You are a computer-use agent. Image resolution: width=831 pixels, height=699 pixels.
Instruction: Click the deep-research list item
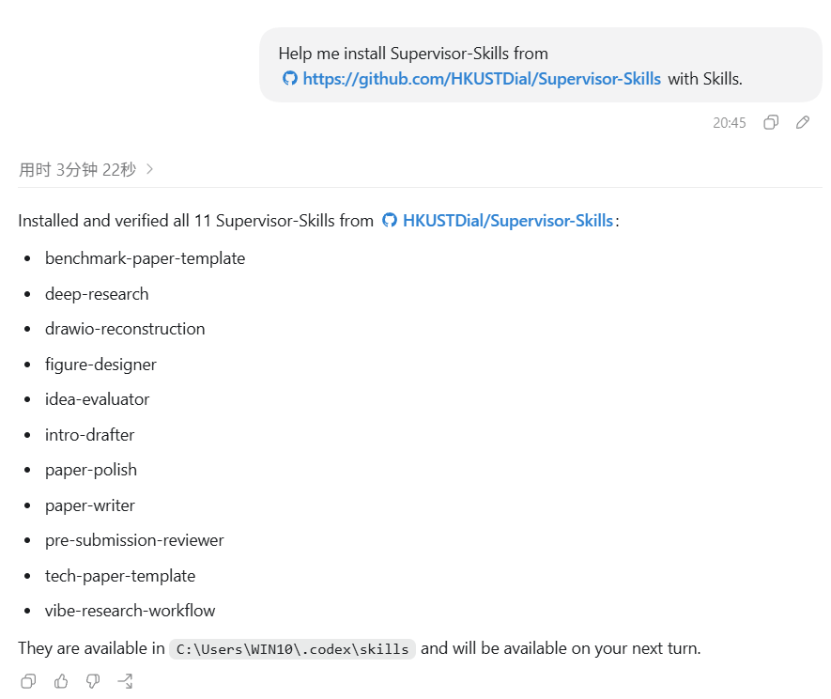97,294
